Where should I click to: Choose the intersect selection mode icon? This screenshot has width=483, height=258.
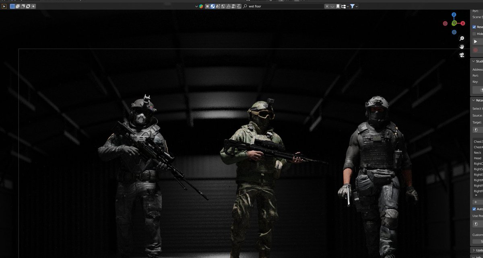[33, 6]
